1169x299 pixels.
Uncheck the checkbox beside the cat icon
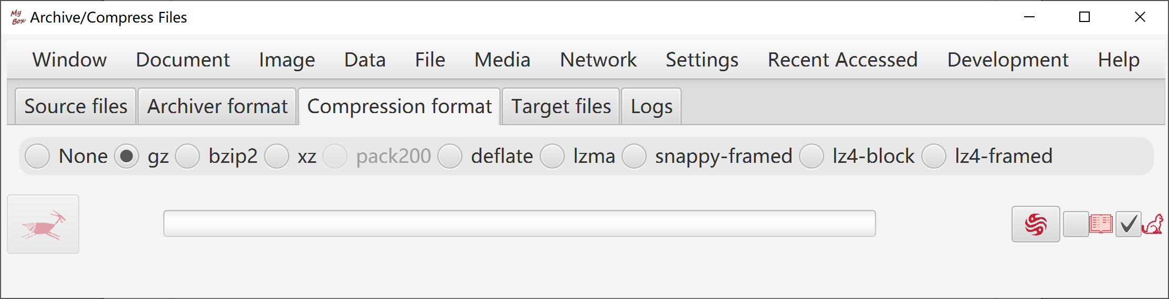tap(1128, 224)
